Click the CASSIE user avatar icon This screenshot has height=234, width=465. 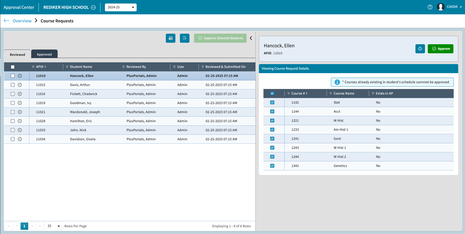click(x=441, y=7)
